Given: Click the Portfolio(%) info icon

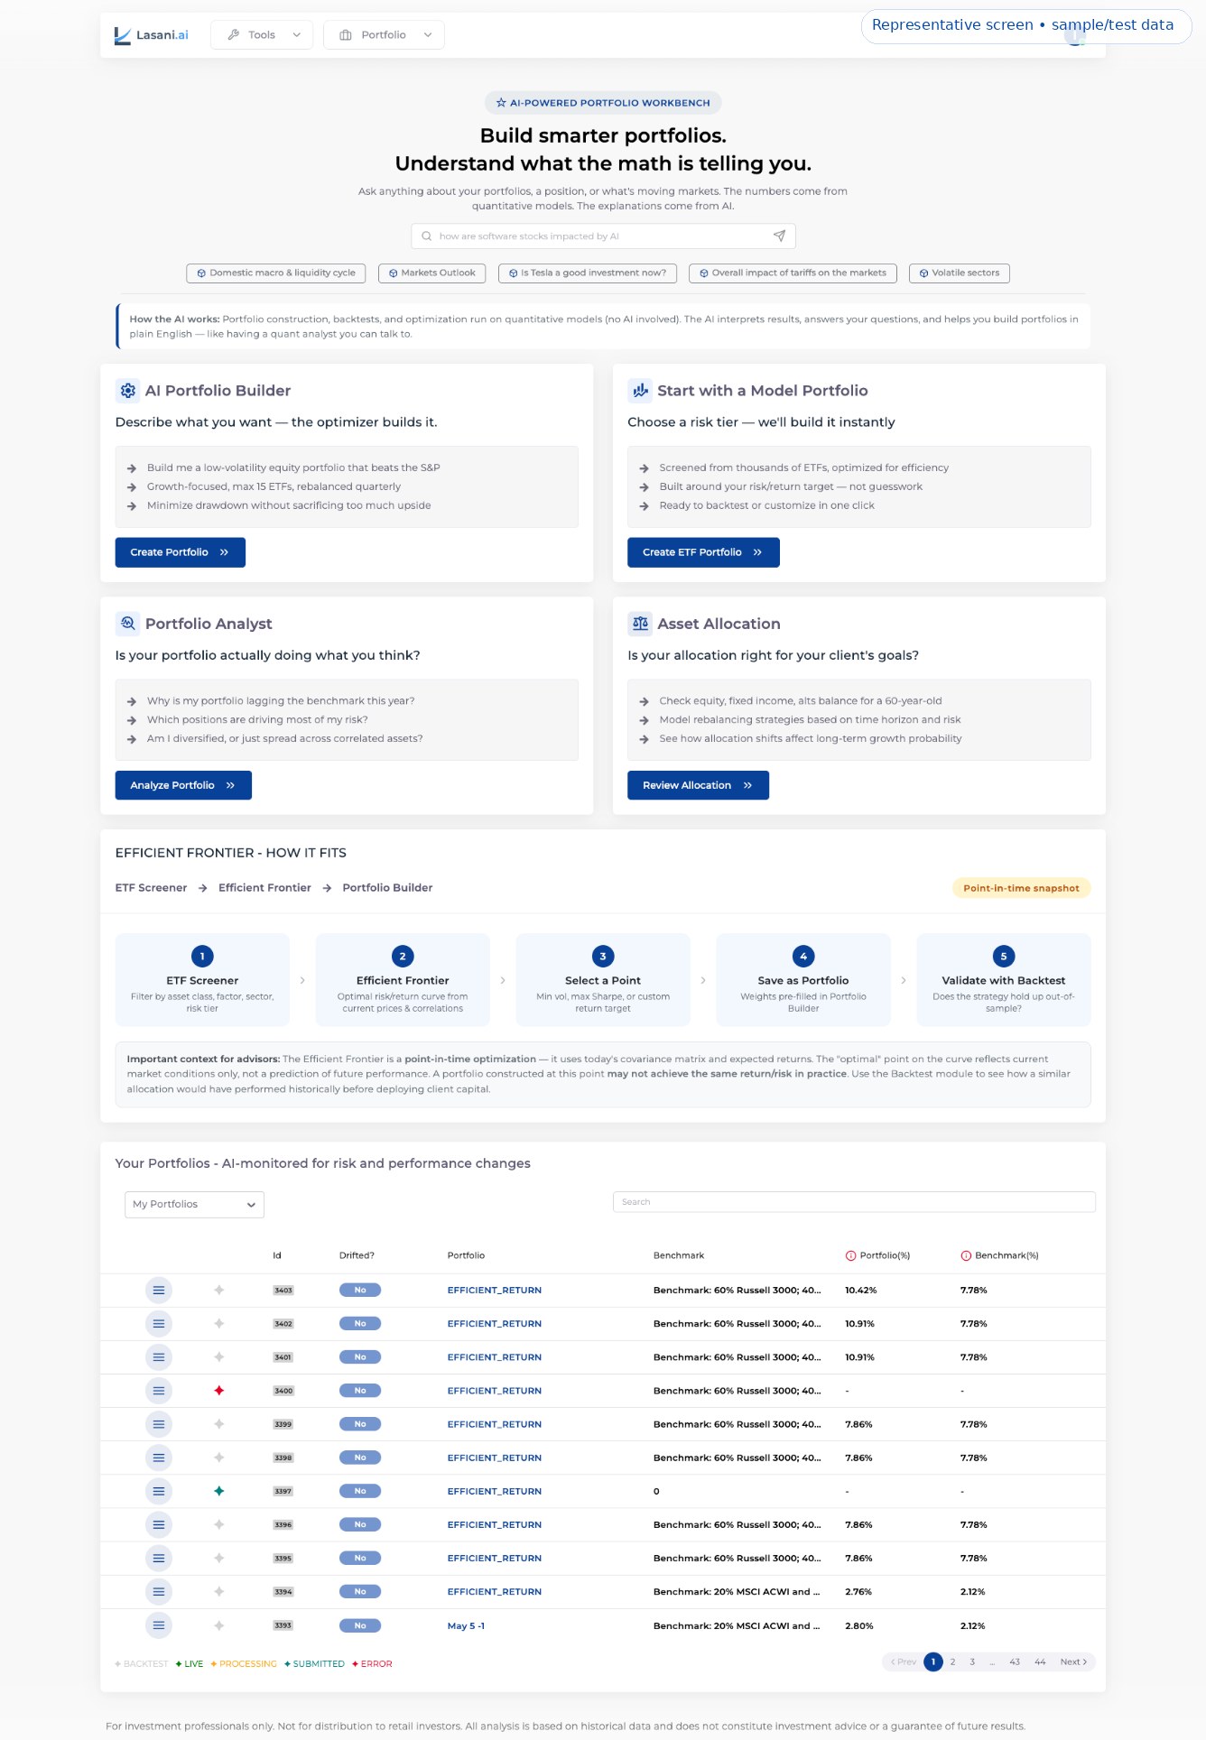Looking at the screenshot, I should pyautogui.click(x=850, y=1256).
